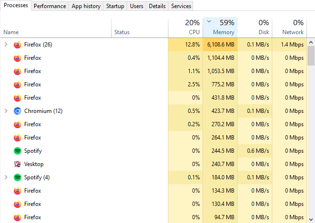Click icon of Firefox using 134.3 MB
Viewport: 315px width, 223px height.
[18, 191]
